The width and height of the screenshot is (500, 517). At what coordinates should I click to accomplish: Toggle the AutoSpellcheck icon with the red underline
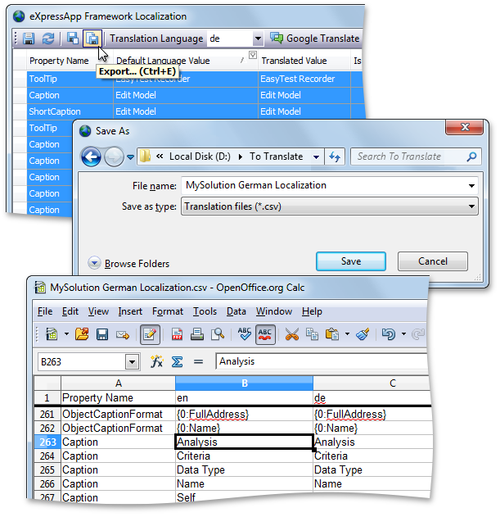click(x=265, y=334)
